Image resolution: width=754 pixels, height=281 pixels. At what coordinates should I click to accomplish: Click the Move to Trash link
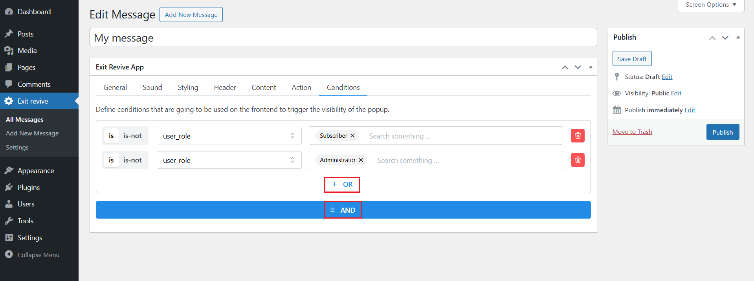632,132
